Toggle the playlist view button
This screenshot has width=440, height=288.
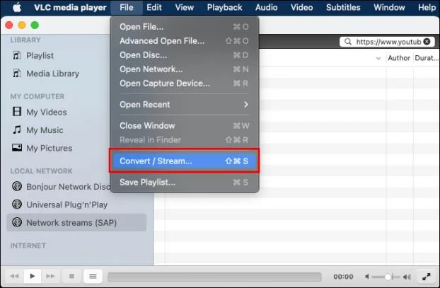93,276
